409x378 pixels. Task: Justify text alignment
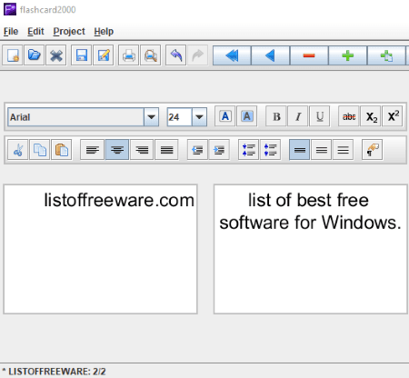pyautogui.click(x=166, y=150)
